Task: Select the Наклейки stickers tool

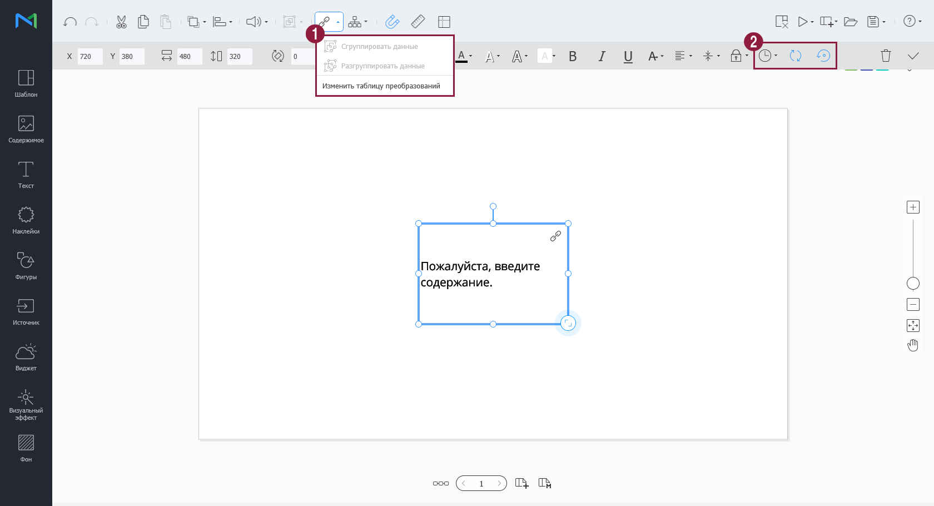Action: tap(26, 220)
